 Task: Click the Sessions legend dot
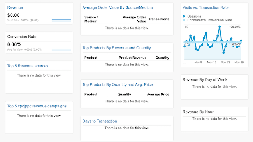(x=184, y=16)
